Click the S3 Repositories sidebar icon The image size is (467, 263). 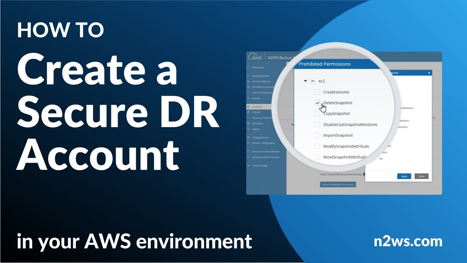248,137
